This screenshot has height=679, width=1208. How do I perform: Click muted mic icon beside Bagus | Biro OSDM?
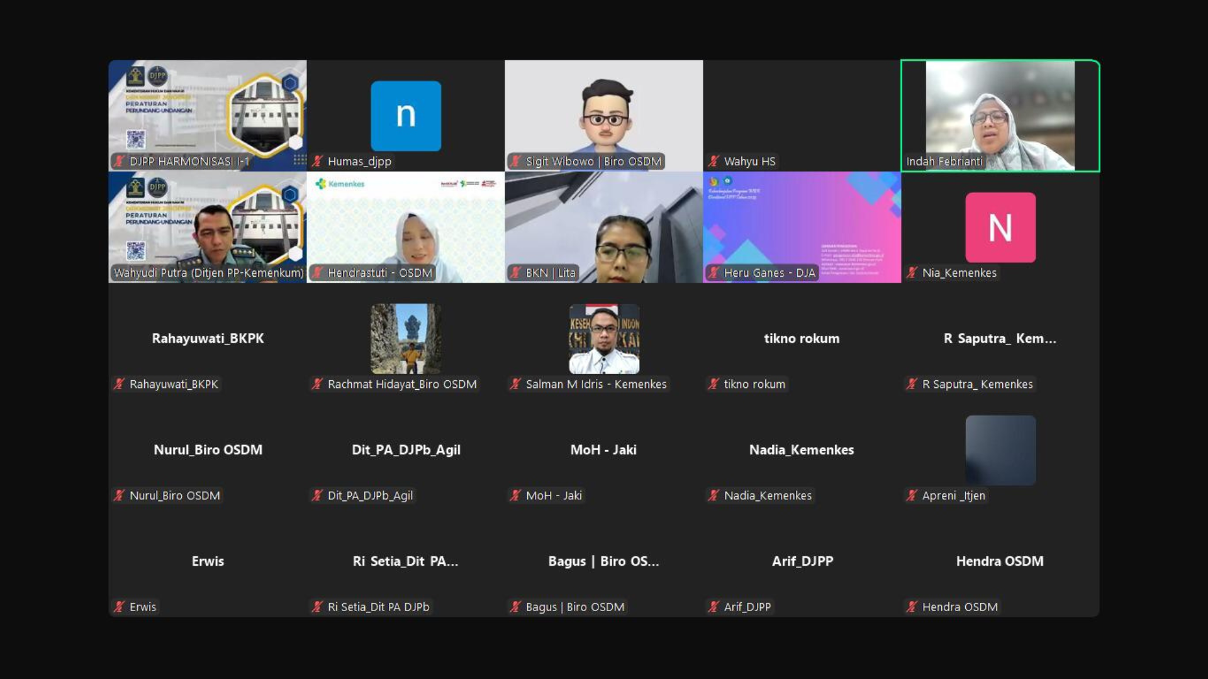515,607
